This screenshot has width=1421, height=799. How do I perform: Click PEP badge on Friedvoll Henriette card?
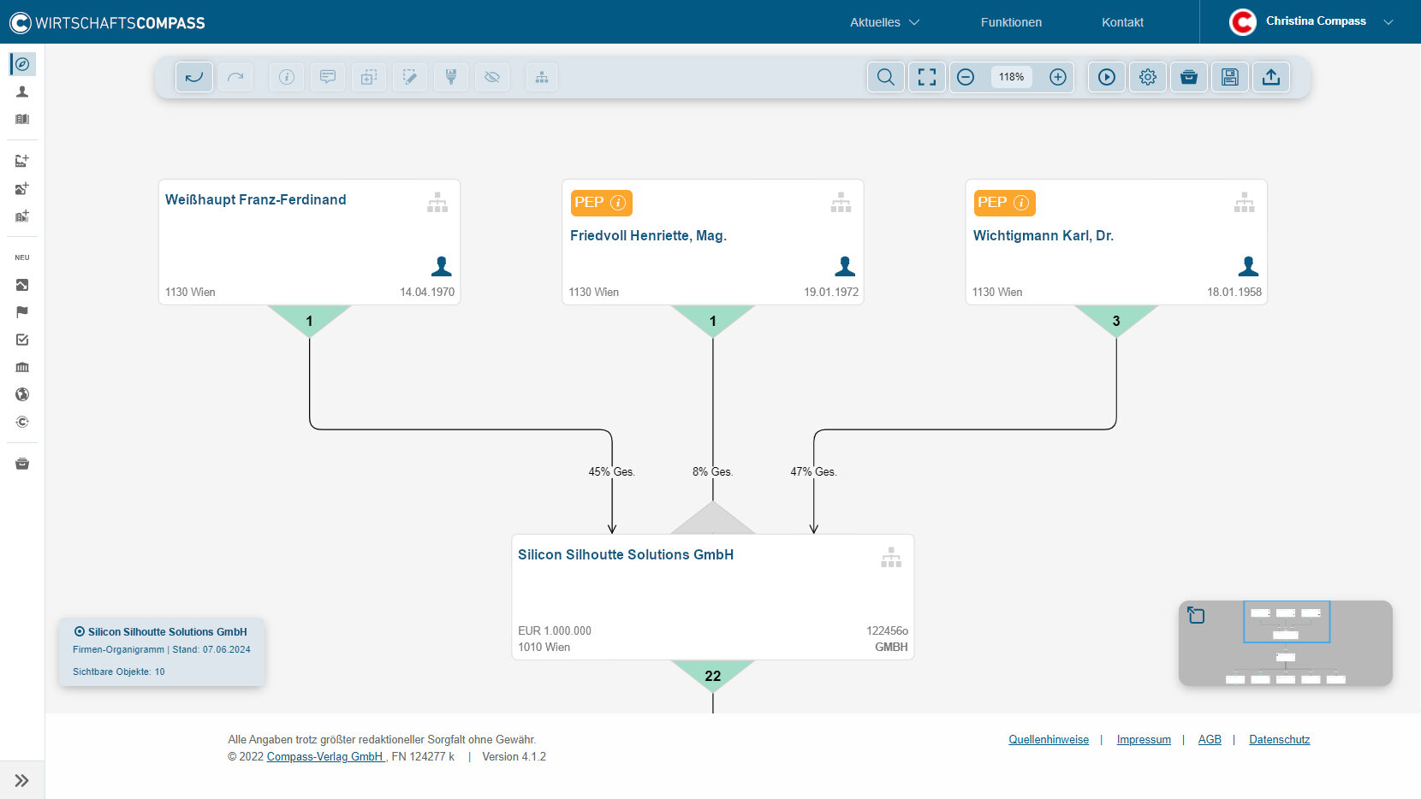(x=601, y=203)
